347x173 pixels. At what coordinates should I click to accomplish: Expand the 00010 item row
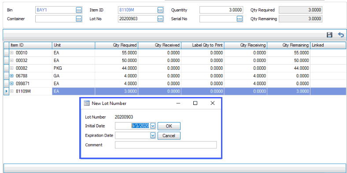click(12, 53)
